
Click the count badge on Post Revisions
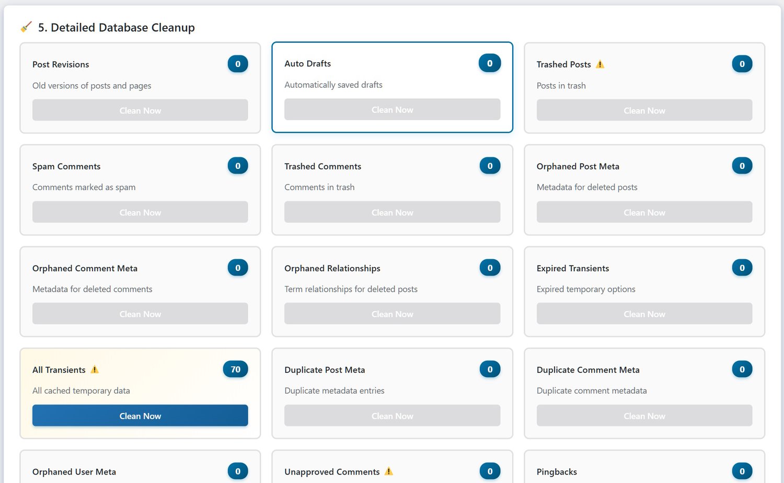[238, 64]
